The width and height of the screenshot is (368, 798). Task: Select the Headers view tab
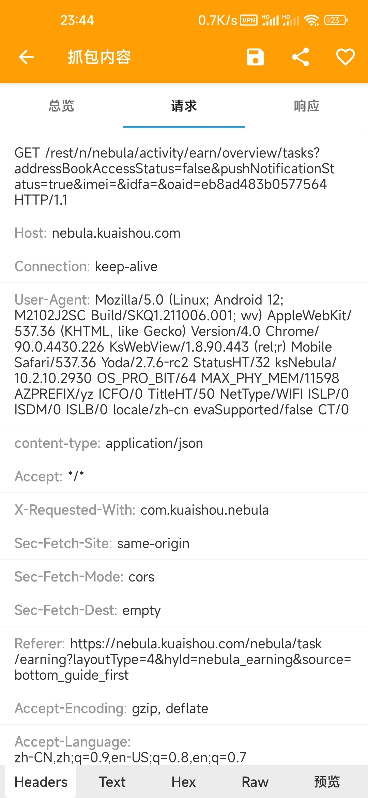click(41, 782)
